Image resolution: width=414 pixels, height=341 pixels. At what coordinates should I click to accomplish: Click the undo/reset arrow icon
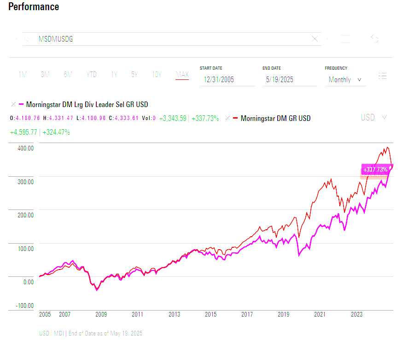(375, 39)
